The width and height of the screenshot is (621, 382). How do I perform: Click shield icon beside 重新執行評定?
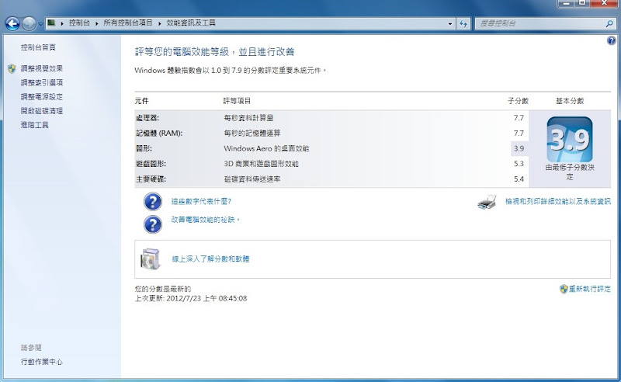[x=564, y=289]
